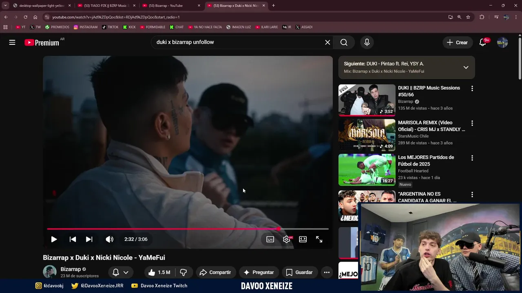This screenshot has height=293, width=522.
Task: Play the paused video
Action: point(54,239)
